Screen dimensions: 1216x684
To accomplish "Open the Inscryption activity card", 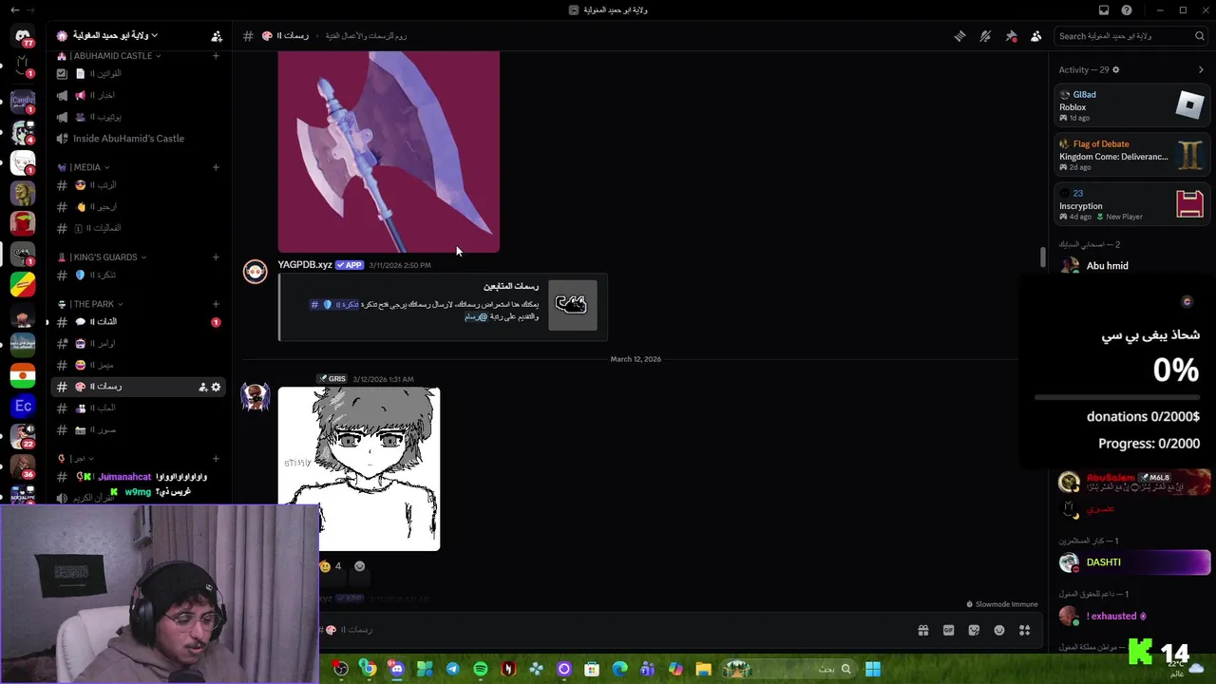I will 1131,204.
